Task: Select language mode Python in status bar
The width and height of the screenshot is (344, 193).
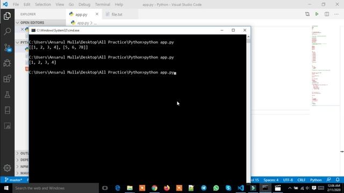Action: [316, 180]
